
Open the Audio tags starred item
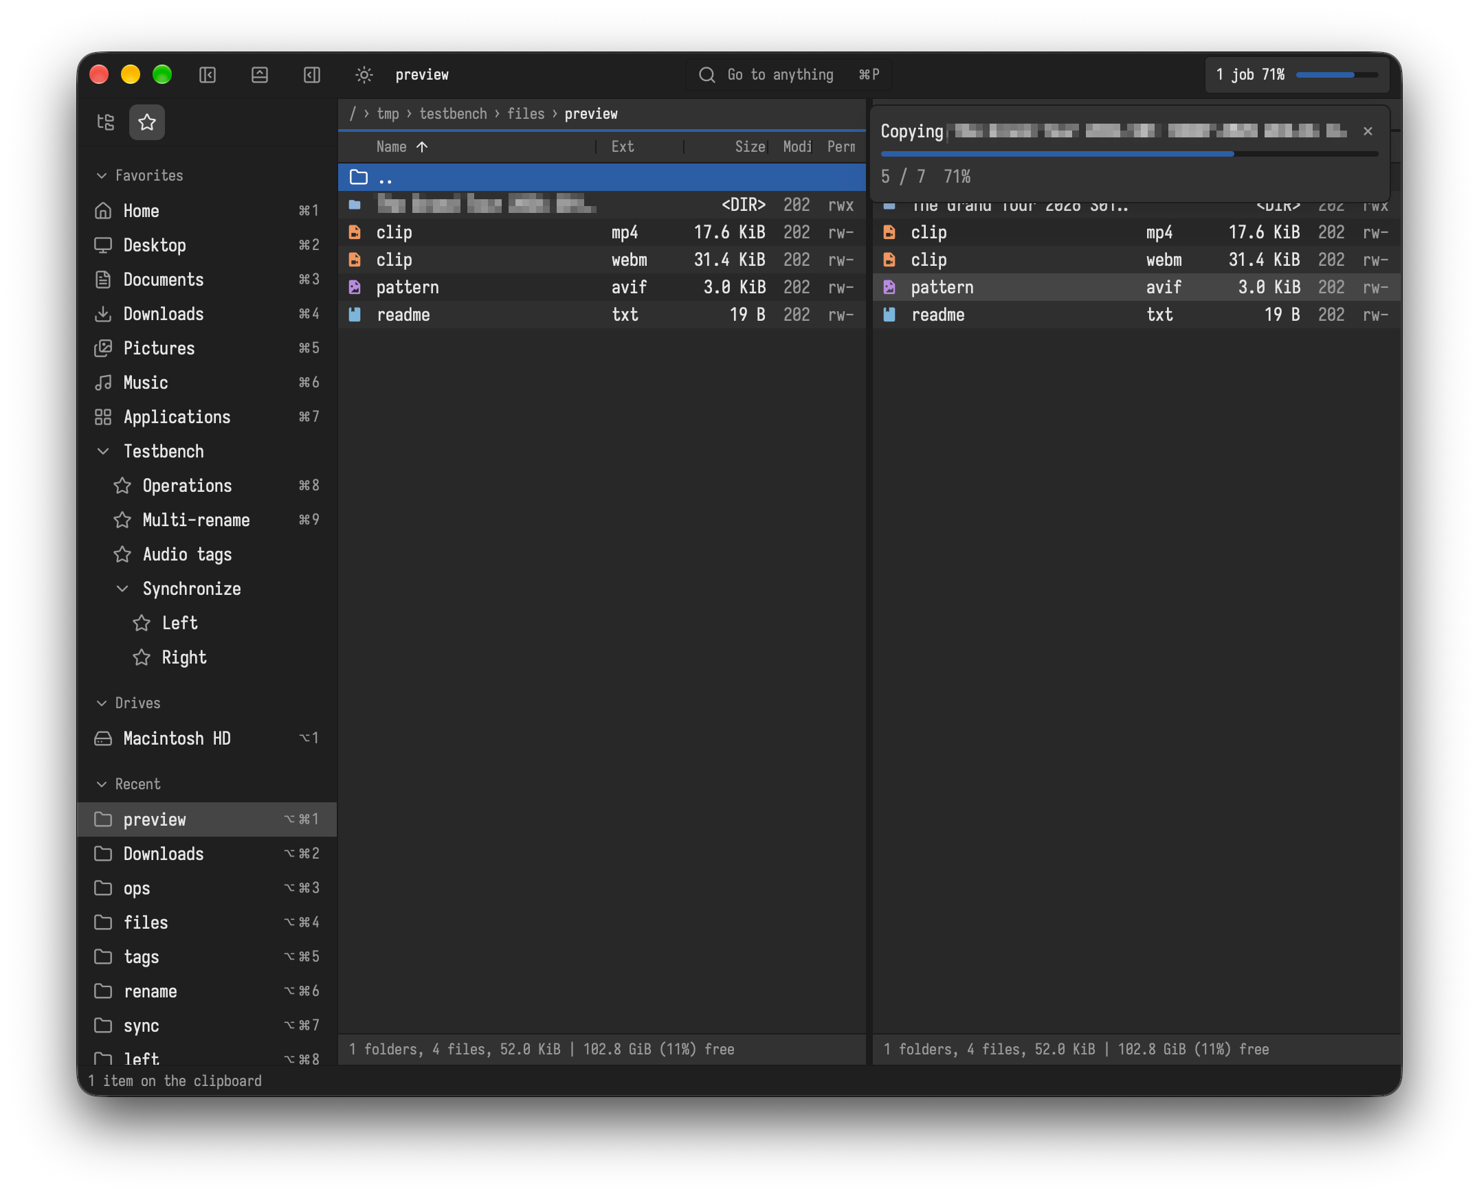(207, 555)
